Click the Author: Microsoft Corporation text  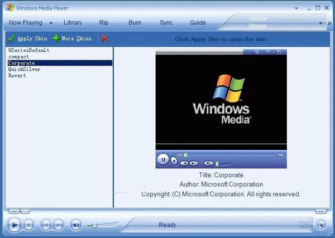tap(221, 184)
